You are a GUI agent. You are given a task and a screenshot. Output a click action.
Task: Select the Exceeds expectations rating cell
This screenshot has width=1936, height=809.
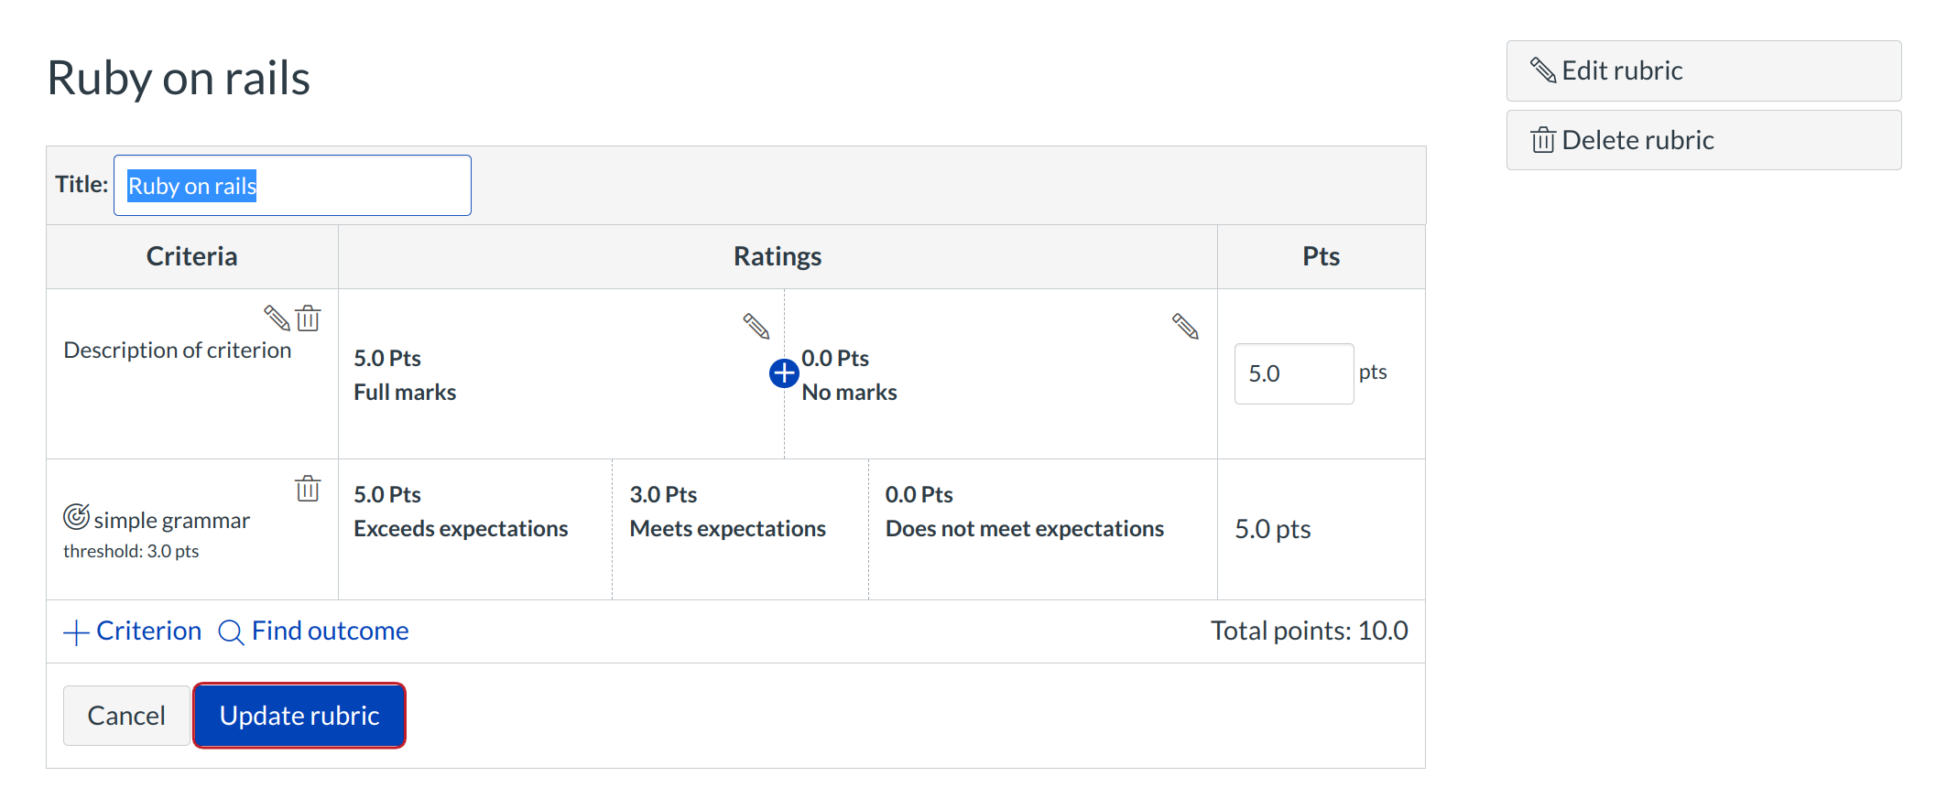pos(474,529)
